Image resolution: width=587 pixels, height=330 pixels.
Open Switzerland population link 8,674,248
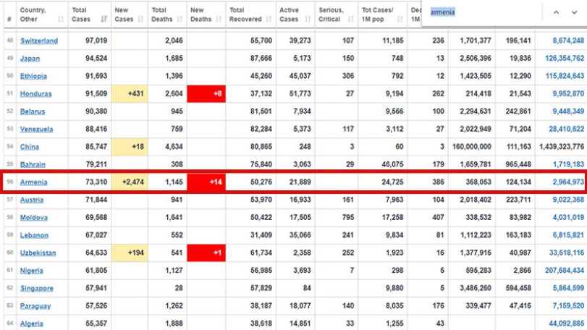[568, 41]
